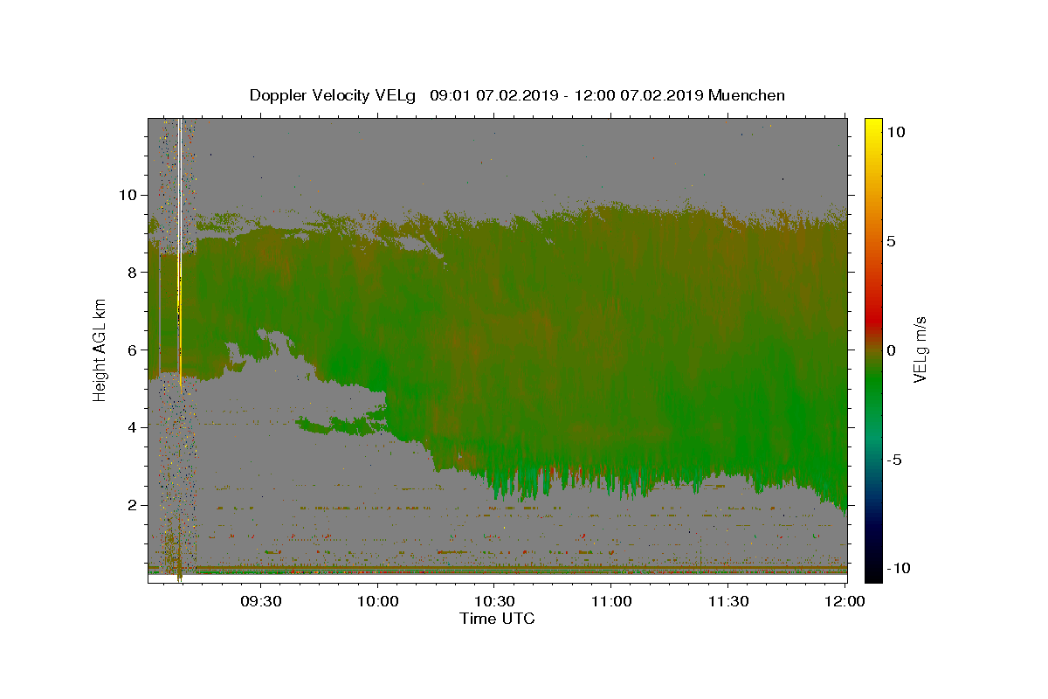Viewport: 1048px width, 699px height.
Task: Click the end time '12:00 07.02.2019' in title
Action: click(639, 95)
